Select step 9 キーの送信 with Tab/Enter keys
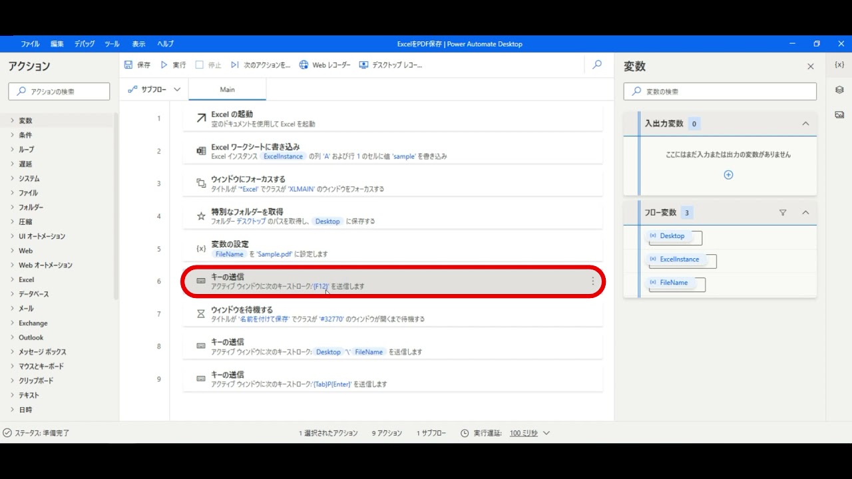Viewport: 852px width, 479px height. [x=393, y=379]
